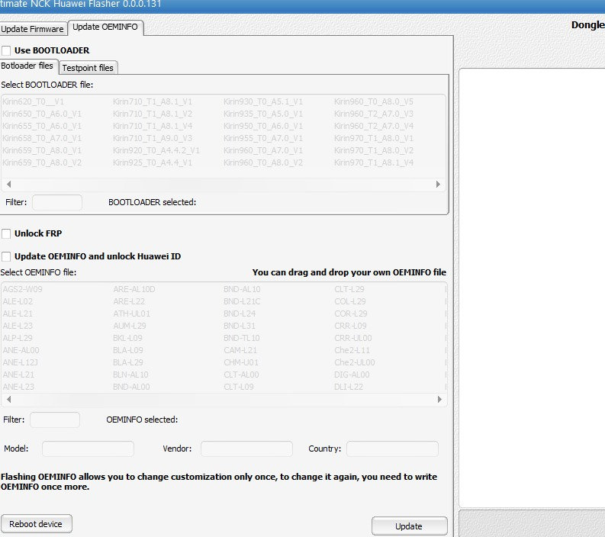Click the Update button
This screenshot has height=537, width=605.
(x=410, y=526)
